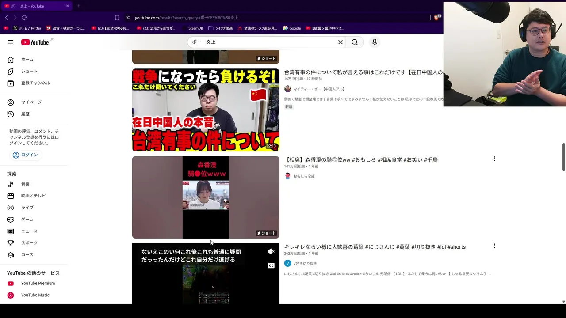This screenshot has height=318, width=566.
Task: Go to ホーム in the sidebar
Action: [34, 60]
